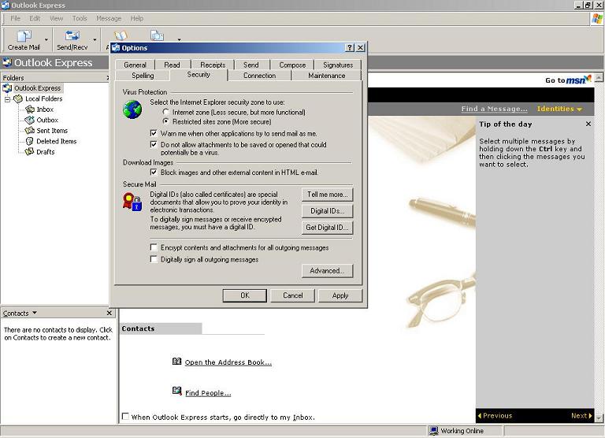Viewport: 605px width, 438px height.
Task: Enable encrypt contents for outgoing messages
Action: (154, 247)
